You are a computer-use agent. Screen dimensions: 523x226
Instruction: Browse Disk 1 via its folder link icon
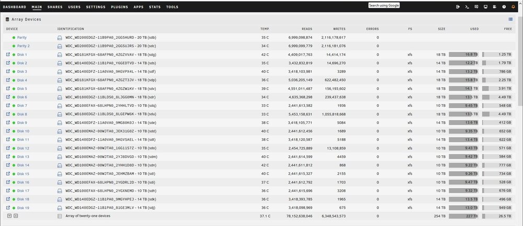pos(8,54)
